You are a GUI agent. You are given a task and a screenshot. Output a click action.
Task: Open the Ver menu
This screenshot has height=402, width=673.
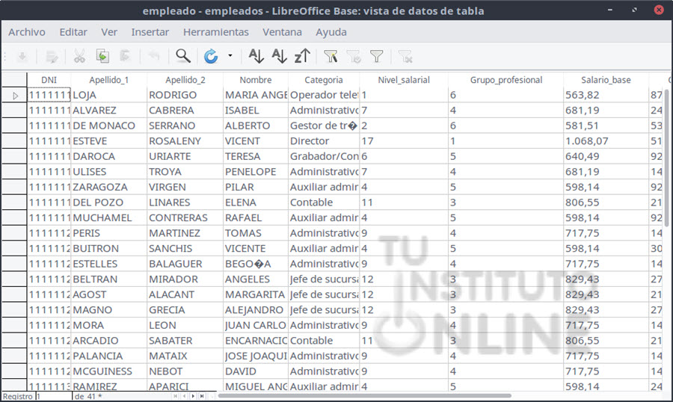click(x=109, y=32)
